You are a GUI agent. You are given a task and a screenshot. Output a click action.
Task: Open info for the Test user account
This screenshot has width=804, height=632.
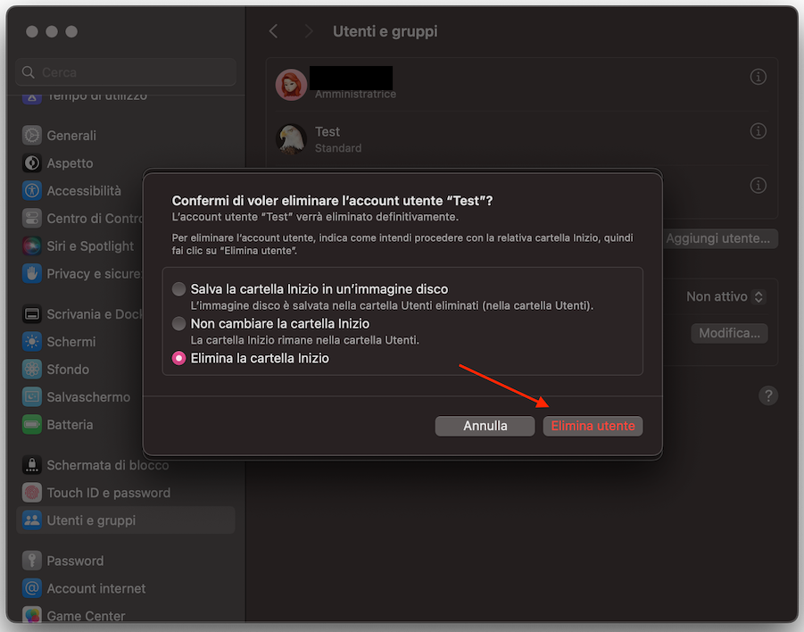coord(758,130)
